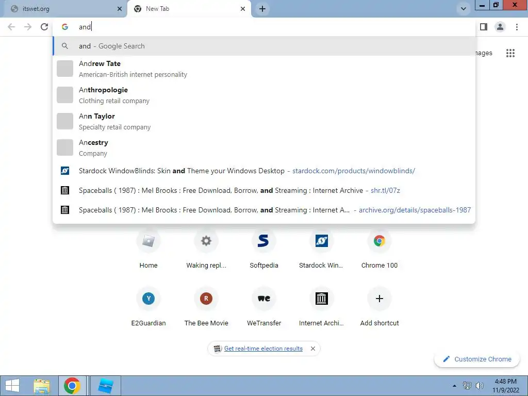Open the Spaceballs shr.tl/07z suggestion
This screenshot has width=528, height=396.
[264, 190]
